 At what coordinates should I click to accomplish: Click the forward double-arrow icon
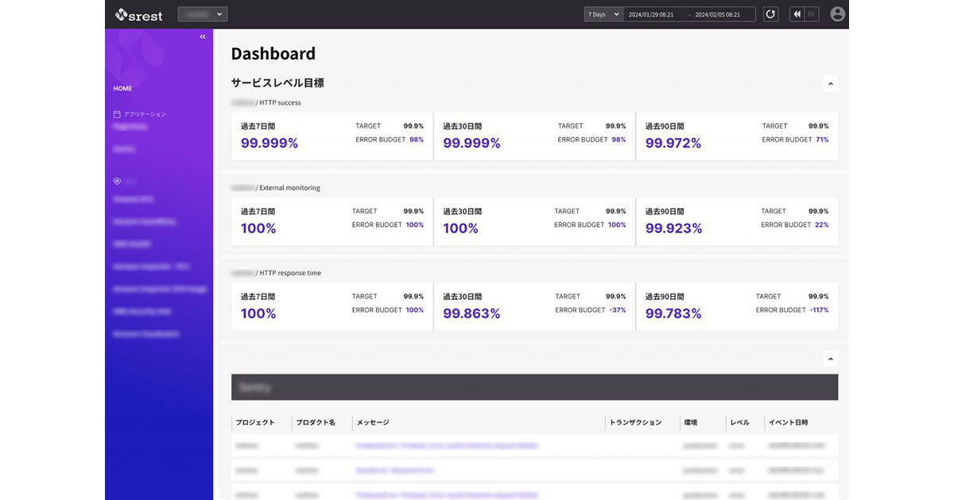point(810,13)
